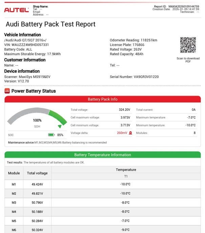
Task: Click module cell 'M5'
Action: [14, 221]
